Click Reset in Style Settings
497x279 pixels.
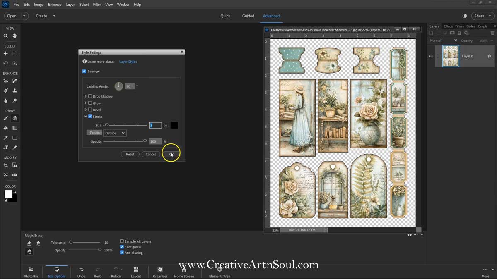(130, 154)
